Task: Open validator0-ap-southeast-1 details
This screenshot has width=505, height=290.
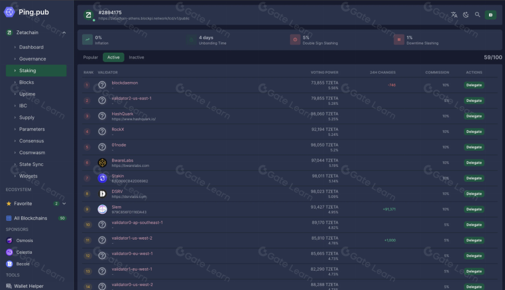Action: 137,222
